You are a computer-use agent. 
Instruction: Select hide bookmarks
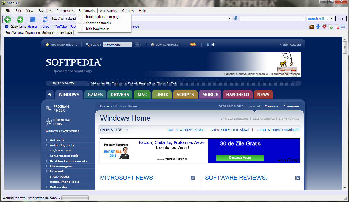point(98,29)
